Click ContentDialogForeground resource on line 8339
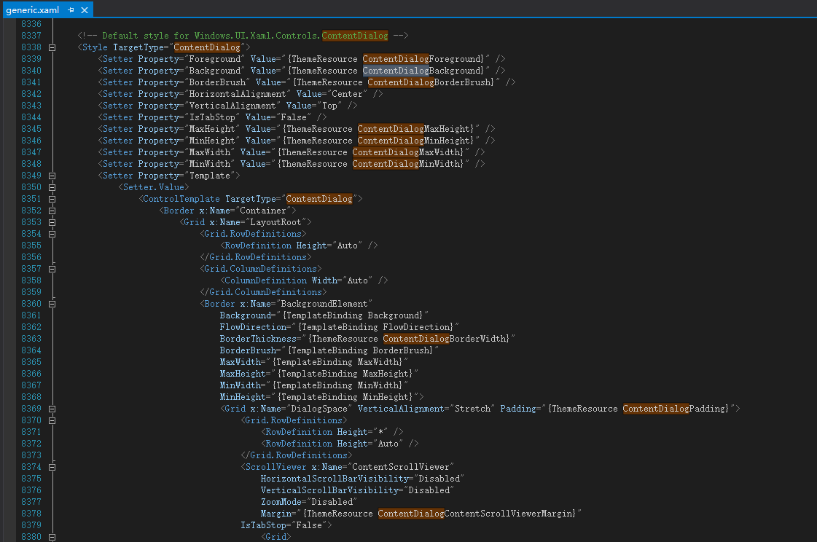Image resolution: width=817 pixels, height=542 pixels. tap(423, 59)
